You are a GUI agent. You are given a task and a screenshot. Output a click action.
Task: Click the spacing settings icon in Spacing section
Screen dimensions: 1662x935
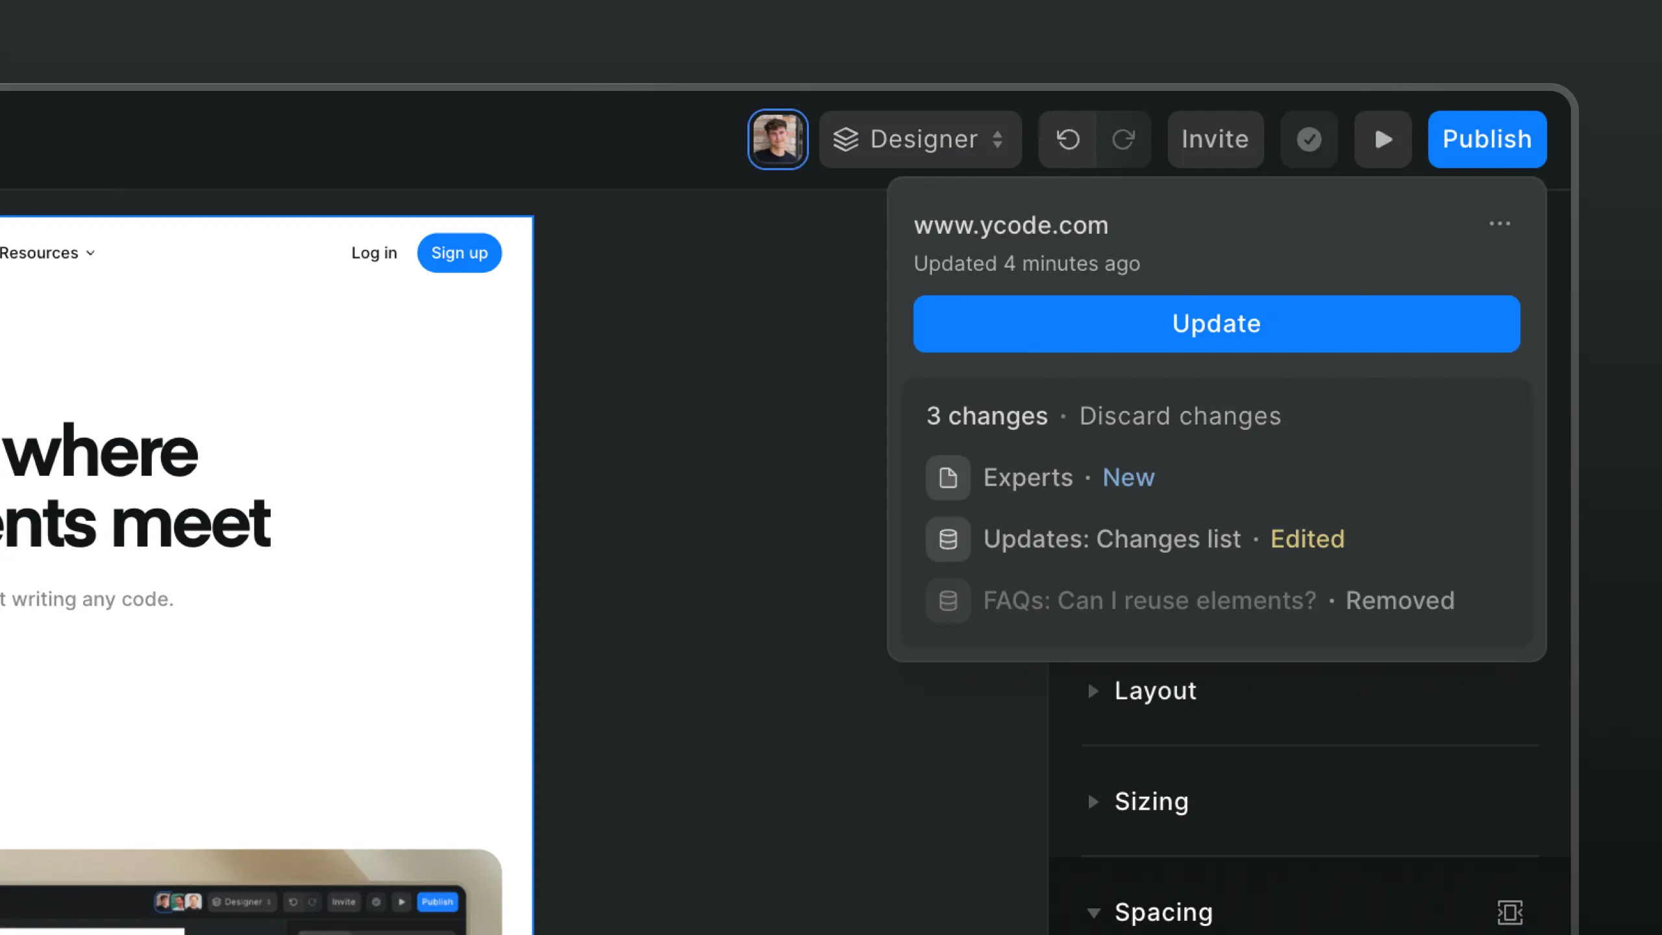tap(1511, 912)
